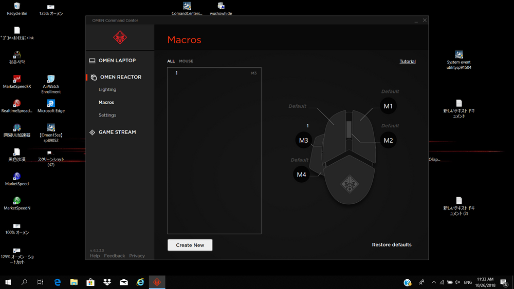Select the OMEN REACTOR mouse icon
The height and width of the screenshot is (289, 514).
click(x=94, y=77)
